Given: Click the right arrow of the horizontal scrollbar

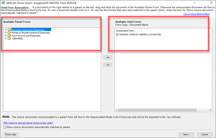Looking at the screenshot, I should tap(210, 110).
